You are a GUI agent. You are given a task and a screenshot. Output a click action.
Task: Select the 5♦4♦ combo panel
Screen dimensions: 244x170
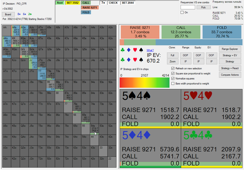pos(150,148)
